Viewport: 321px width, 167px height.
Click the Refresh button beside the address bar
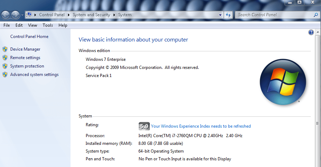coord(228,15)
